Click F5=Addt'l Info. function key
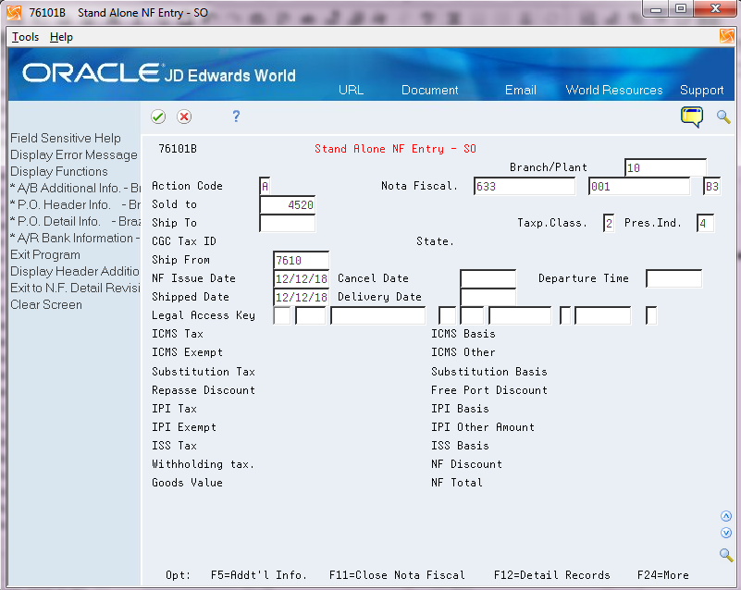Image resolution: width=741 pixels, height=590 pixels. point(259,575)
